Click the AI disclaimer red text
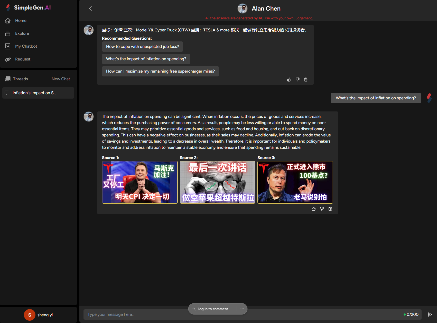Viewport: 437px width, 323px height. click(259, 18)
